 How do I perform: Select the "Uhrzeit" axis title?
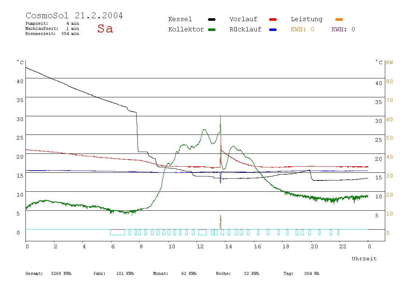click(364, 258)
